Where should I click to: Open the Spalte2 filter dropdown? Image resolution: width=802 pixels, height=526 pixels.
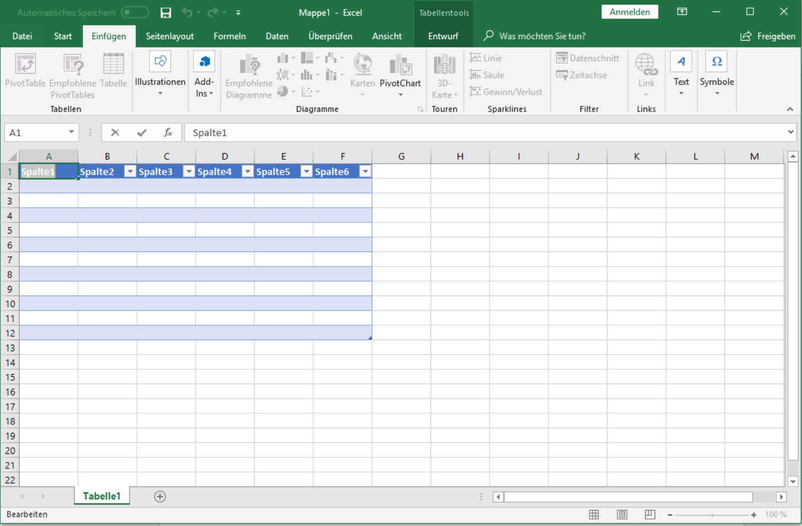(130, 171)
